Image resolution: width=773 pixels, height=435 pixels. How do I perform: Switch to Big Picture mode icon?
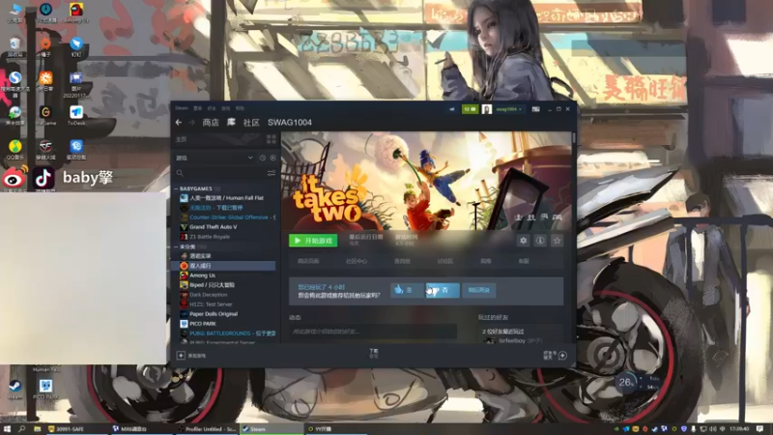[x=536, y=109]
